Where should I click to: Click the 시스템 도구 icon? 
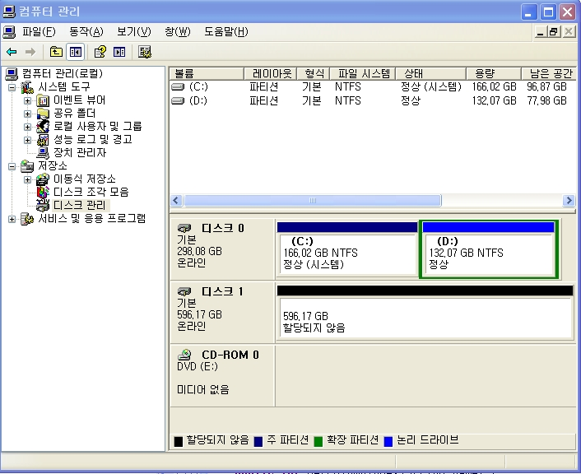pos(27,87)
